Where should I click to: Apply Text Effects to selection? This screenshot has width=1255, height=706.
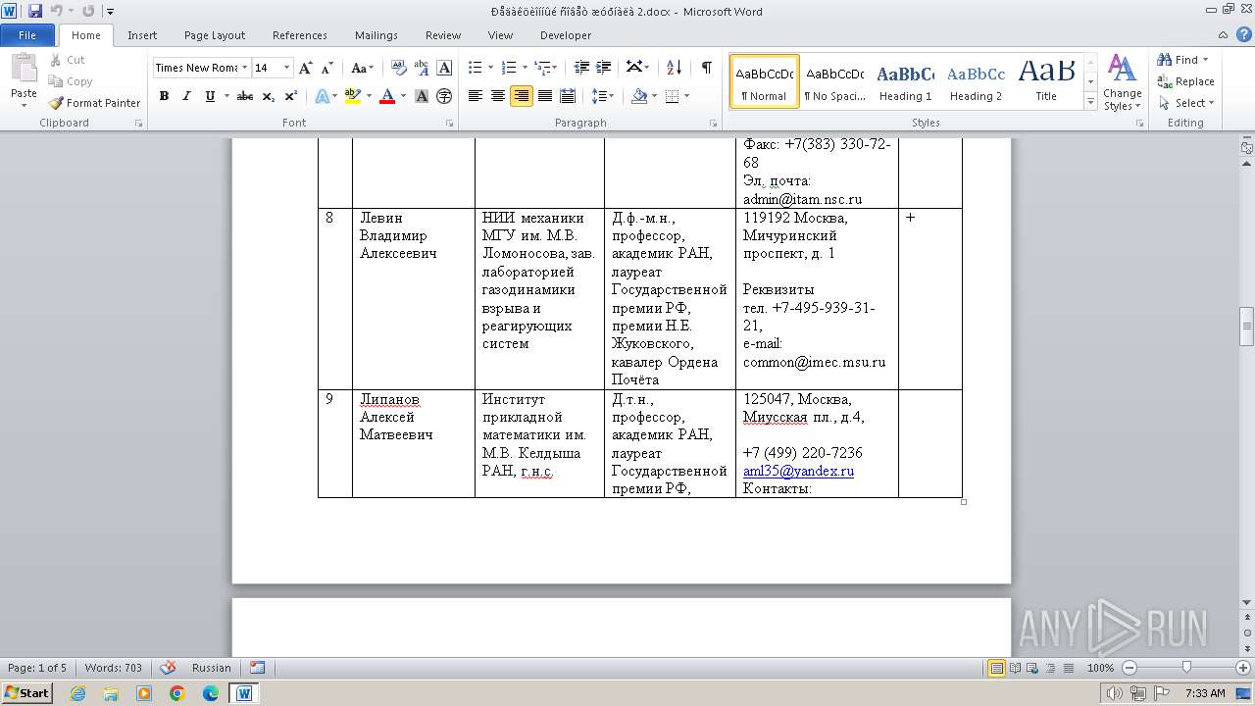coord(322,96)
